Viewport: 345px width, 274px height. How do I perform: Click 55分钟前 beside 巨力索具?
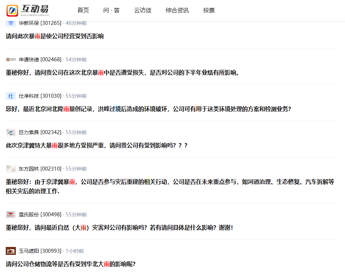76,132
